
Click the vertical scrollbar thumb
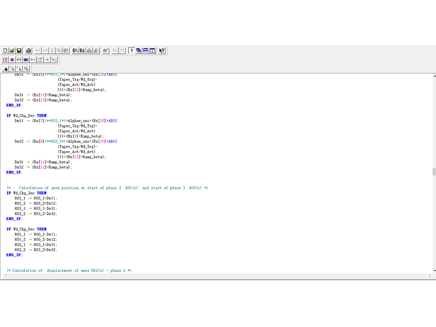434,172
